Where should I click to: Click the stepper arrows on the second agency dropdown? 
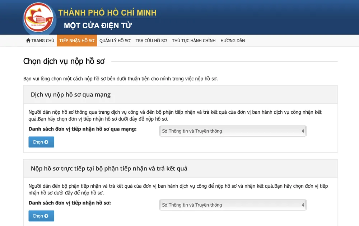(304, 205)
